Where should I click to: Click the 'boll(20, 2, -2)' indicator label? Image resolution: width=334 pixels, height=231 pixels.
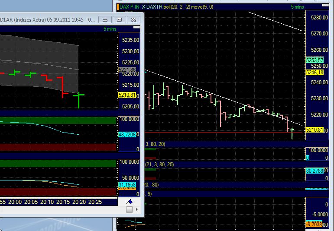pos(177,7)
